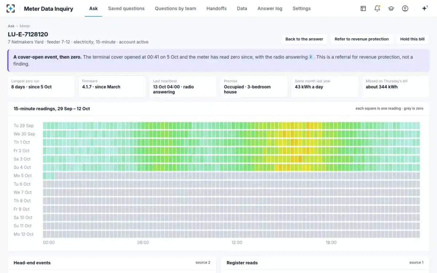The height and width of the screenshot is (273, 437).
Task: Select the Longest zero run card
Action: click(x=41, y=87)
